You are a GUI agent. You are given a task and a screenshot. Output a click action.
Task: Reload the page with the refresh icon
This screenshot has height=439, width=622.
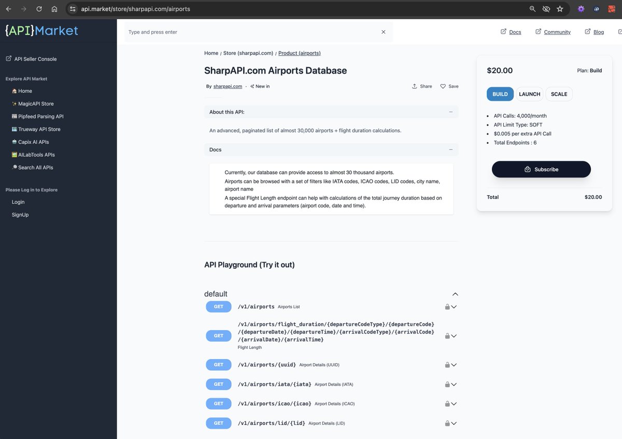(39, 9)
